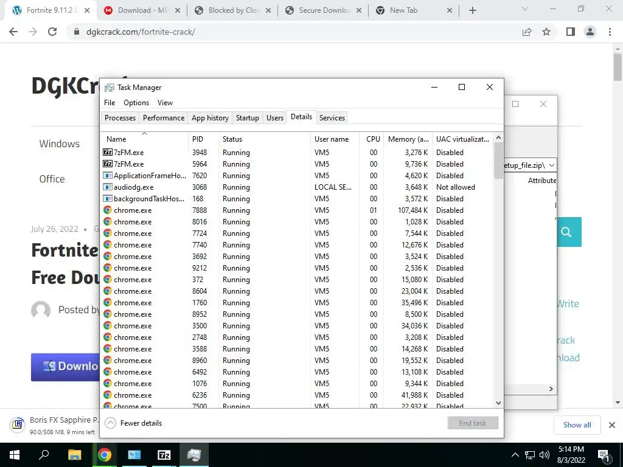Collapse Task Manager with Fewer details
This screenshot has height=467, width=623.
133,423
